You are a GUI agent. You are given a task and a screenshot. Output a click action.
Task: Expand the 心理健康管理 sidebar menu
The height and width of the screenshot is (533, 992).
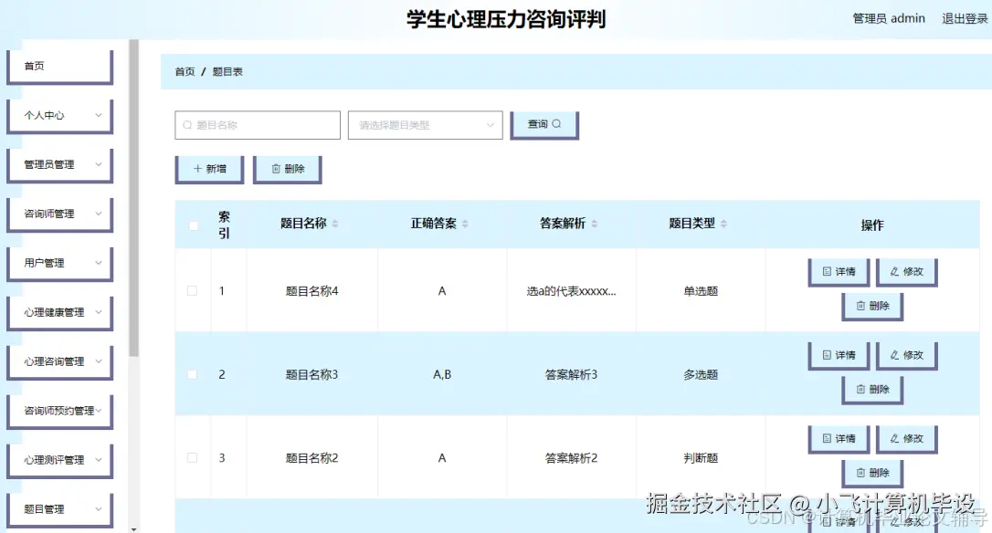point(60,313)
